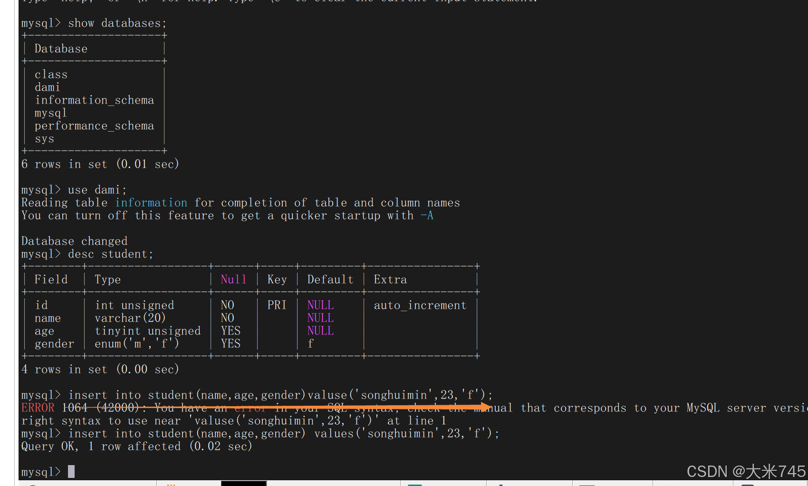Click the performance_schema database name
This screenshot has width=808, height=486.
coord(94,125)
